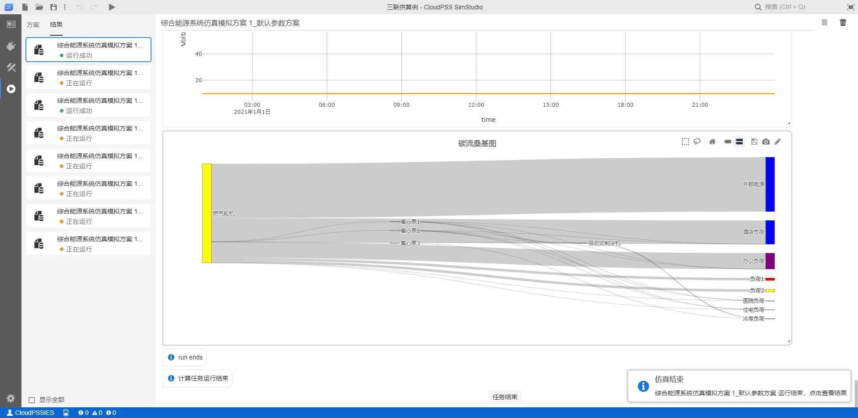
Task: Click the 'run ends' log message
Action: pos(185,357)
